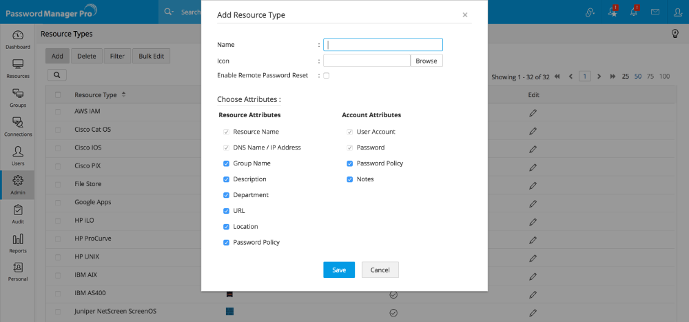Screen dimensions: 689x322
Task: Close the Add Resource Type dialog
Action: [465, 15]
